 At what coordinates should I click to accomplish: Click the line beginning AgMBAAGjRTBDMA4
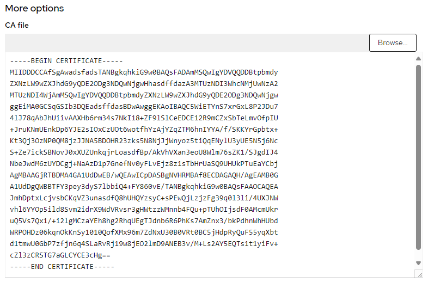pos(144,175)
